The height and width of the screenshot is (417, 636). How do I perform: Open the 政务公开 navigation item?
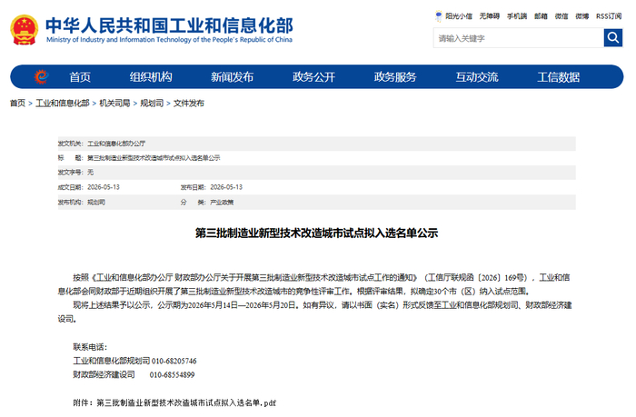(x=314, y=77)
